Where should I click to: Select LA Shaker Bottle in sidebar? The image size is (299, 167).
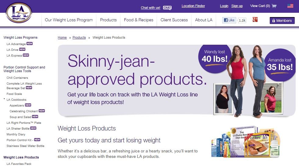click(18, 129)
